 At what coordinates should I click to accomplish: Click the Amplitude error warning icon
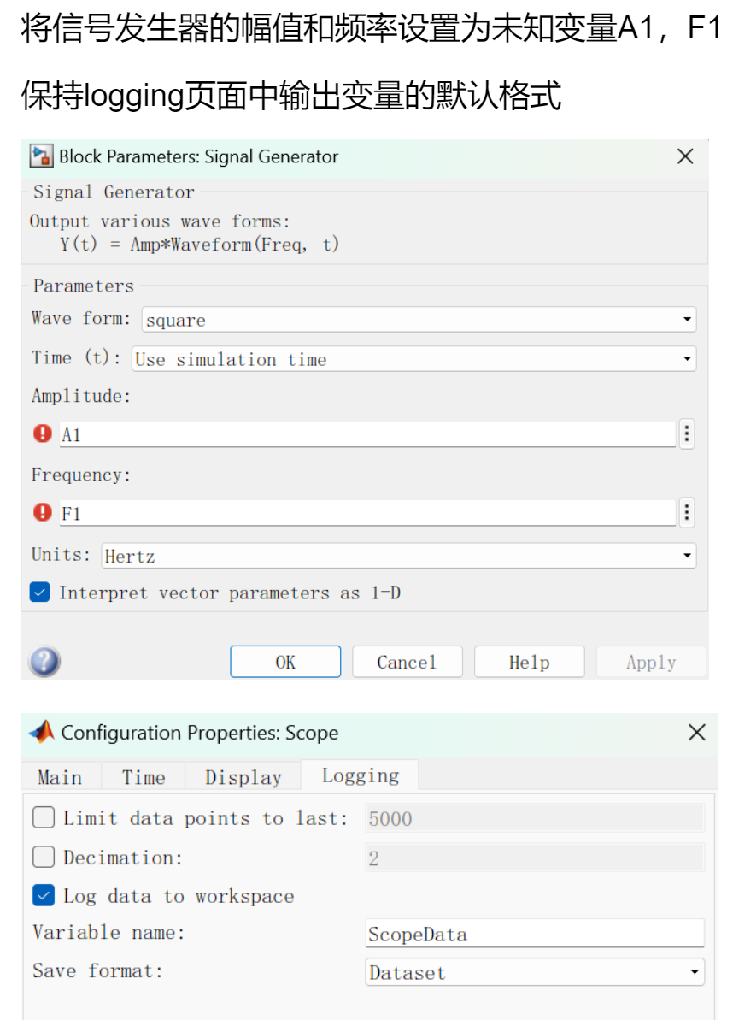pos(42,434)
